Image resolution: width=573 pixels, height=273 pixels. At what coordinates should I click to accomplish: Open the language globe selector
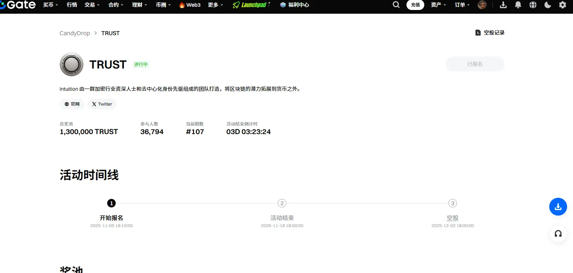point(533,5)
